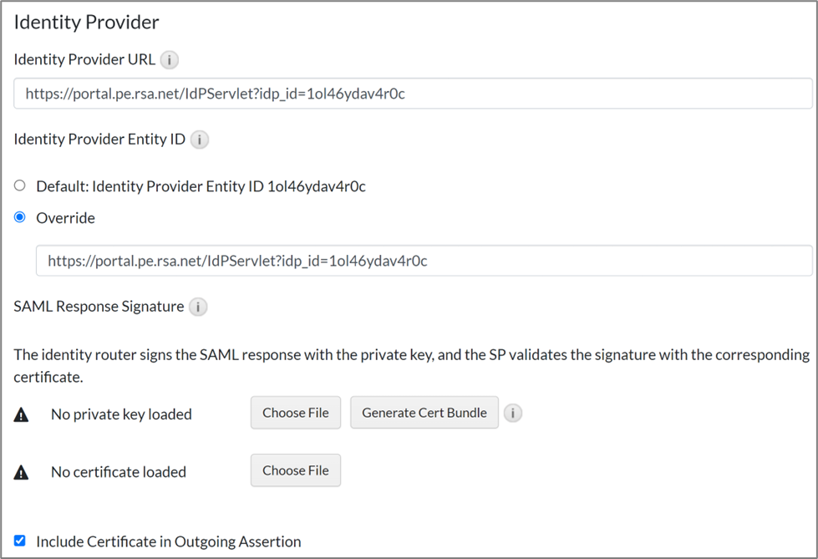Select the Override entity ID option
The image size is (818, 559).
point(19,217)
